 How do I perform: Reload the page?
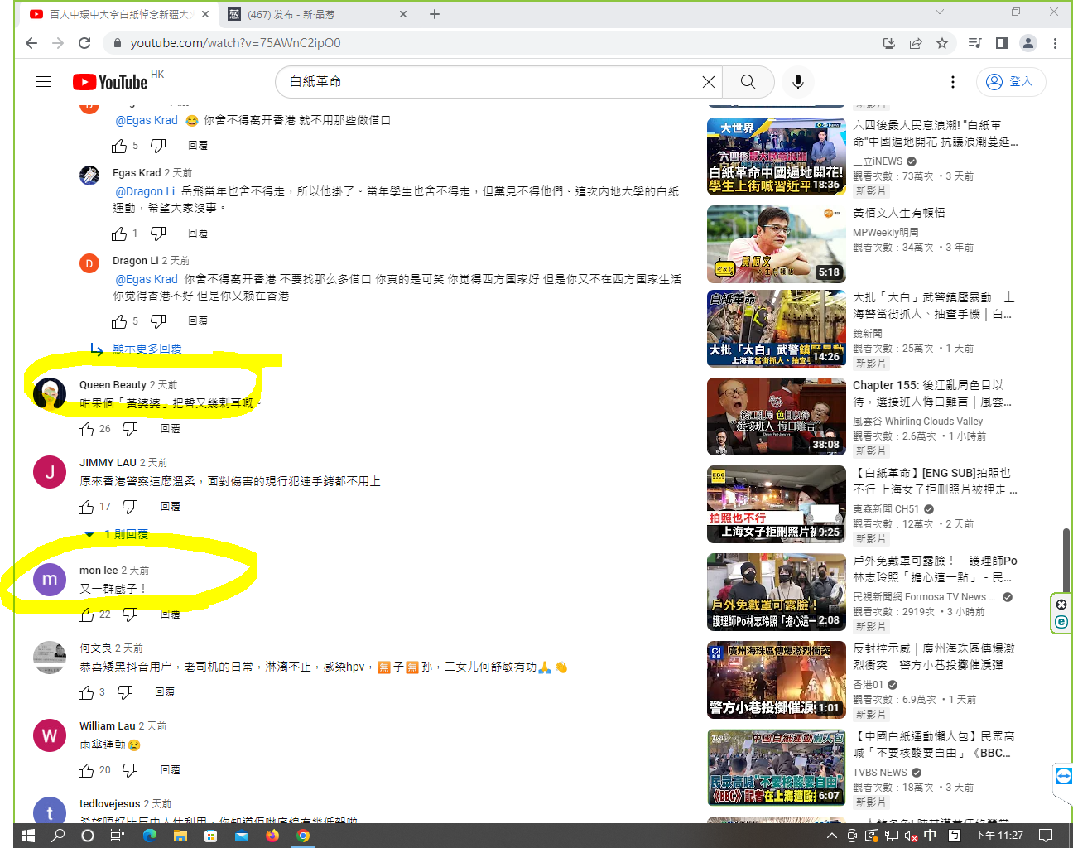(x=84, y=43)
